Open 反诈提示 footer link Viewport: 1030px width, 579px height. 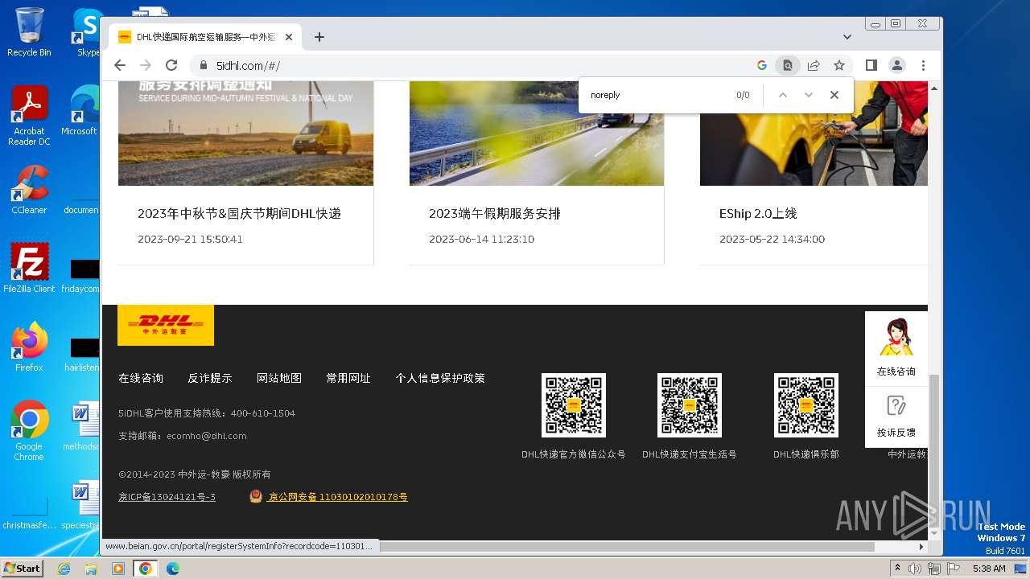210,378
